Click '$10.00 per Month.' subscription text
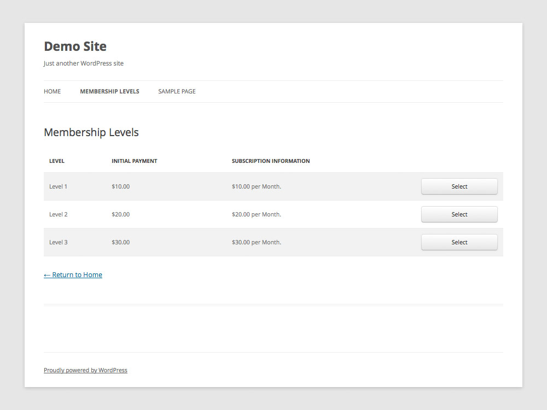Image resolution: width=547 pixels, height=410 pixels. pyautogui.click(x=257, y=186)
